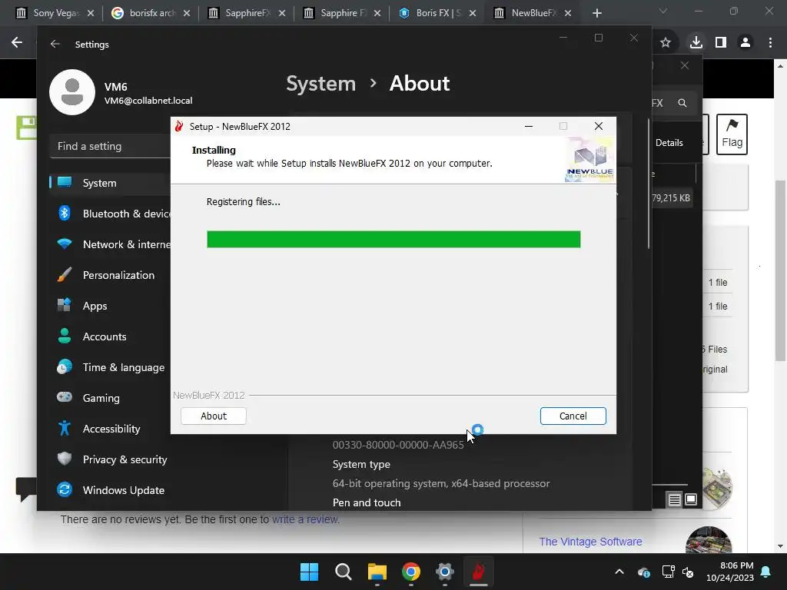Open About in the NewBlueFX setup dialog

pyautogui.click(x=214, y=416)
